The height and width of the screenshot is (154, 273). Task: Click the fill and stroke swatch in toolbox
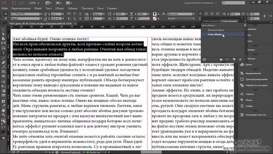pos(3,121)
